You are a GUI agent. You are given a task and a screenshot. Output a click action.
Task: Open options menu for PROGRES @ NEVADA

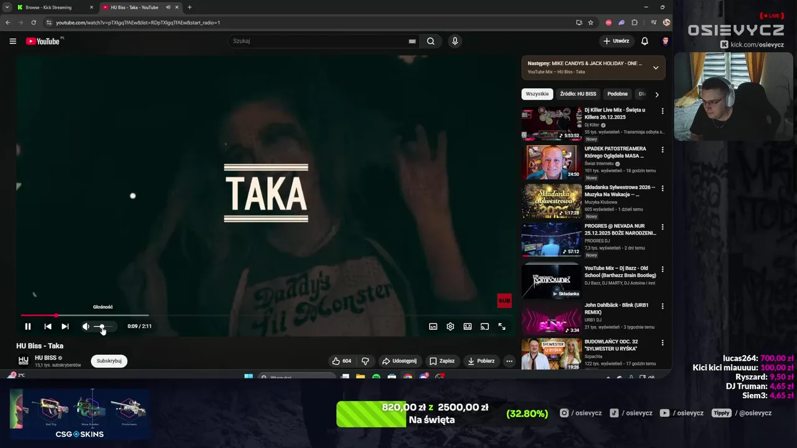point(662,226)
